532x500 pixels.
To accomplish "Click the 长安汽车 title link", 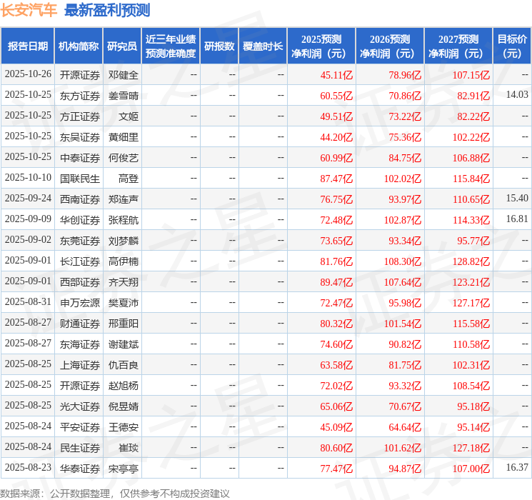I will [x=29, y=10].
